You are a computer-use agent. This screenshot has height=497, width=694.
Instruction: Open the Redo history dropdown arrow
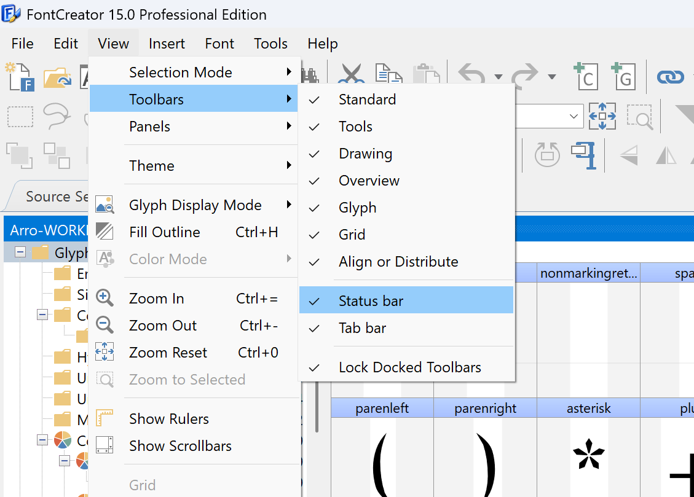(x=551, y=77)
